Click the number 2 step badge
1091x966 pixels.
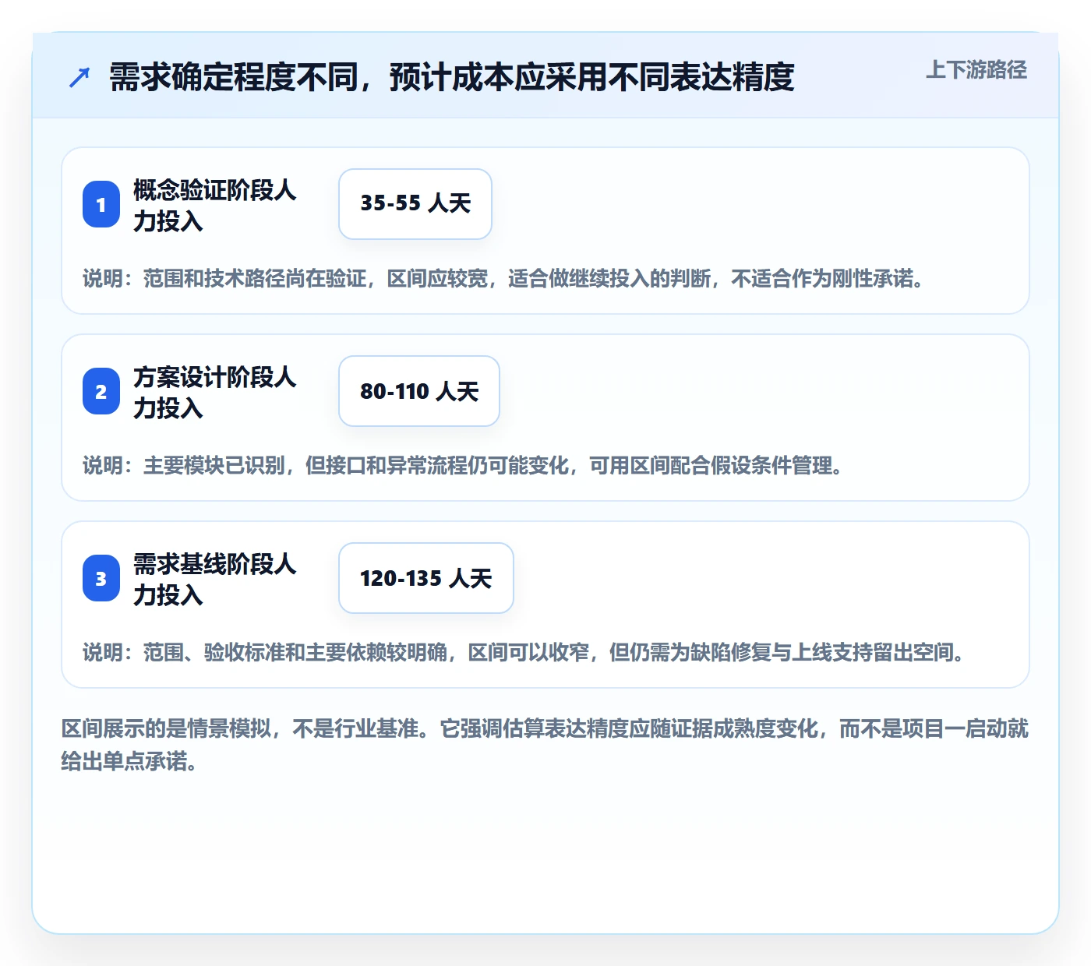[x=101, y=391]
